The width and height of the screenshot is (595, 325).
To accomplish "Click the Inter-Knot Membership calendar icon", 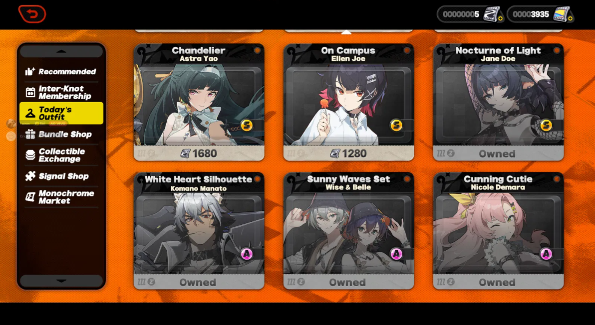I will (x=30, y=92).
